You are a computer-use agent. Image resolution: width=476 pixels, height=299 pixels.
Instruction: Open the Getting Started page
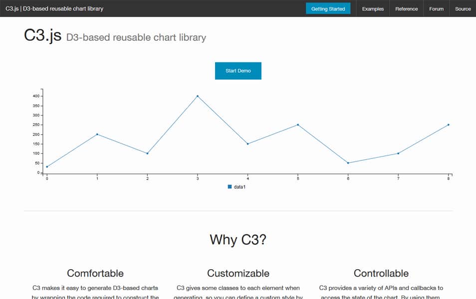[x=328, y=8]
